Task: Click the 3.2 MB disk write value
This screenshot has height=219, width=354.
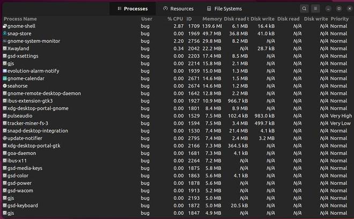Action: click(x=267, y=138)
